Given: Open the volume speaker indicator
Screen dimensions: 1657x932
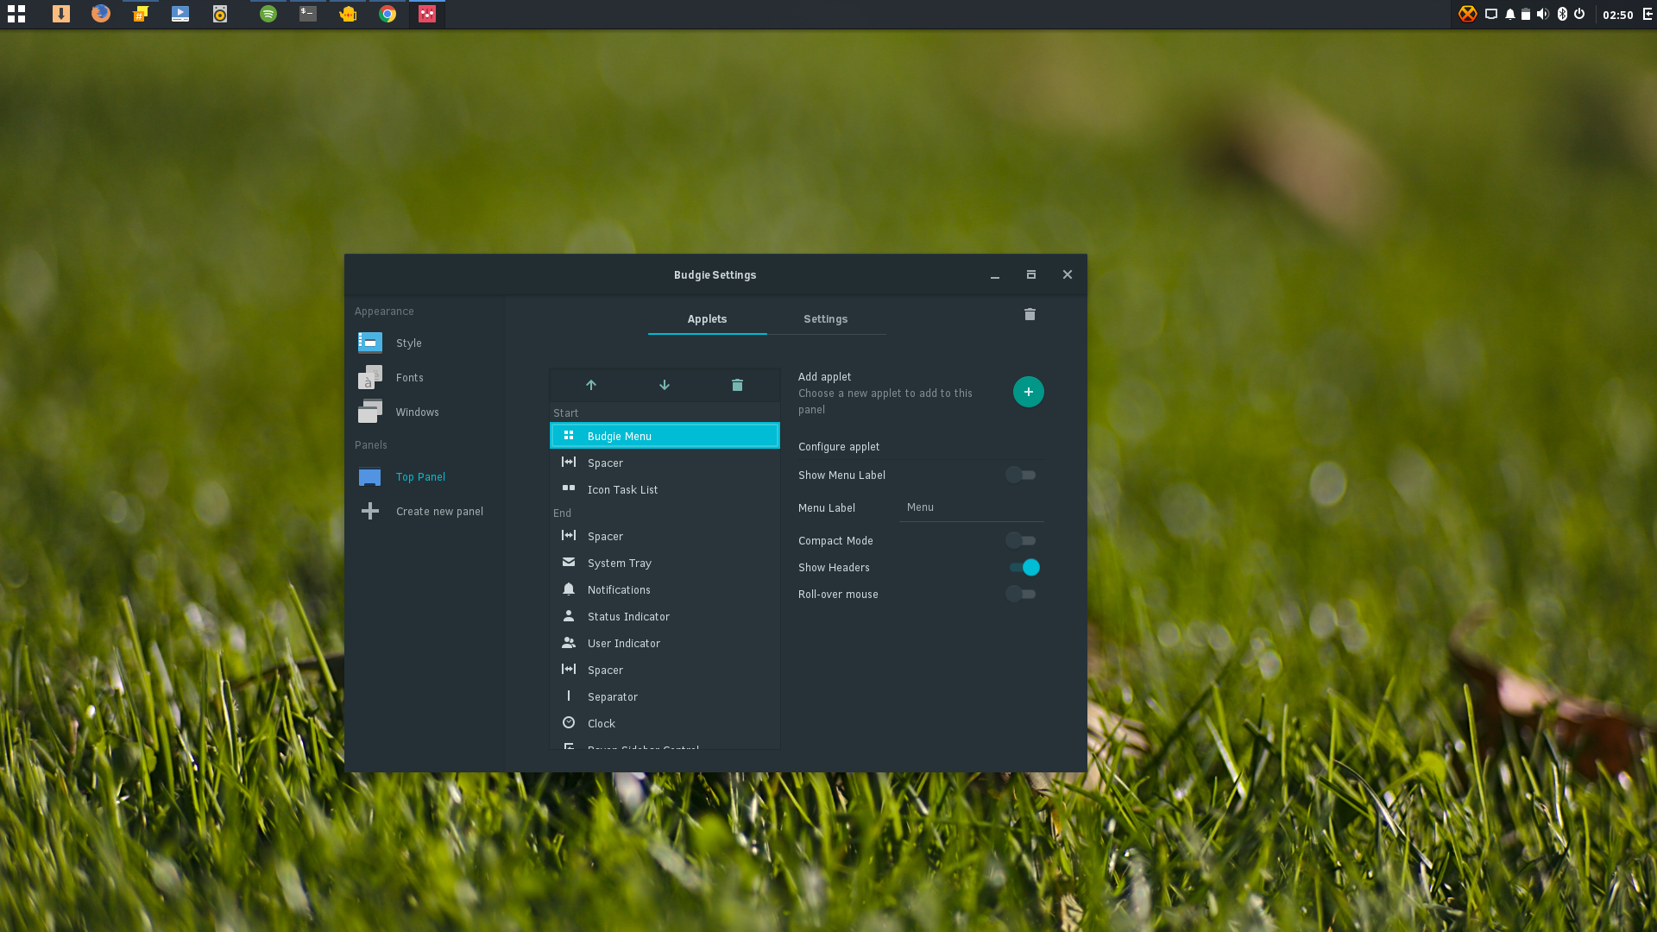Looking at the screenshot, I should click(x=1543, y=15).
